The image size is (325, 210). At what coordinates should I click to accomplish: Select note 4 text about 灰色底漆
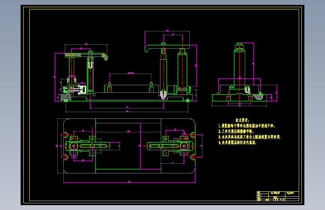pos(237,142)
